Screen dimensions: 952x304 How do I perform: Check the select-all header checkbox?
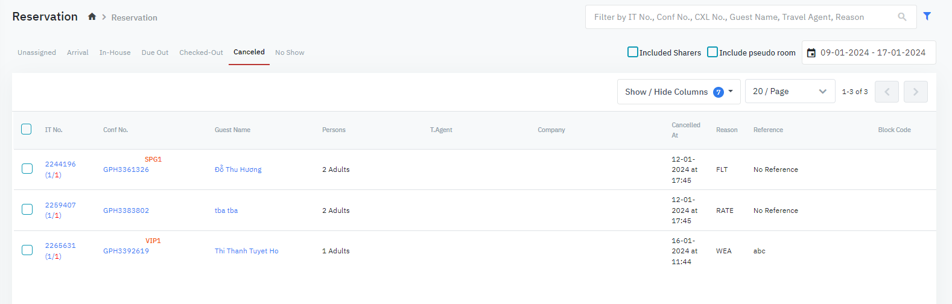coord(27,129)
